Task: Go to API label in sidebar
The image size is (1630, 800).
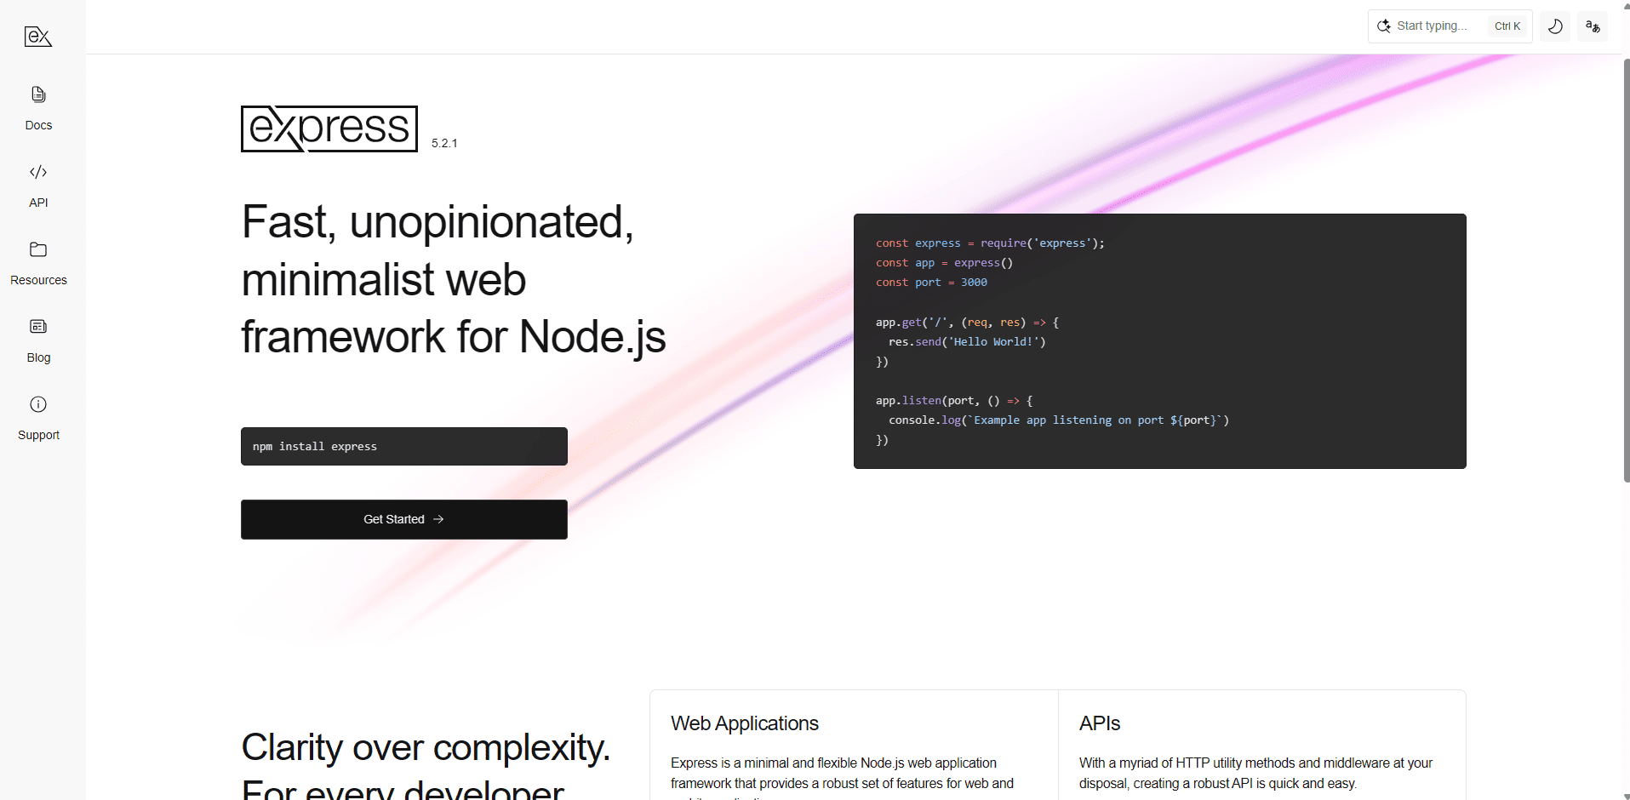Action: pos(38,203)
